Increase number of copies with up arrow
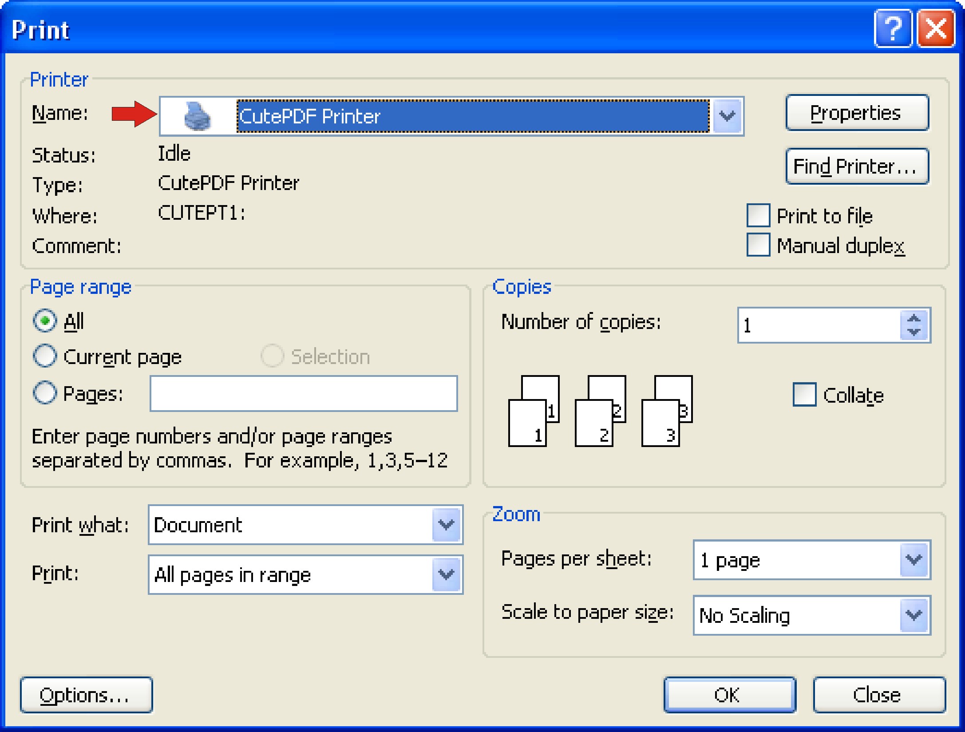 (x=914, y=318)
